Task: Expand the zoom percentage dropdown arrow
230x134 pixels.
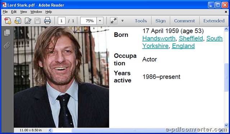Action: pyautogui.click(x=100, y=21)
